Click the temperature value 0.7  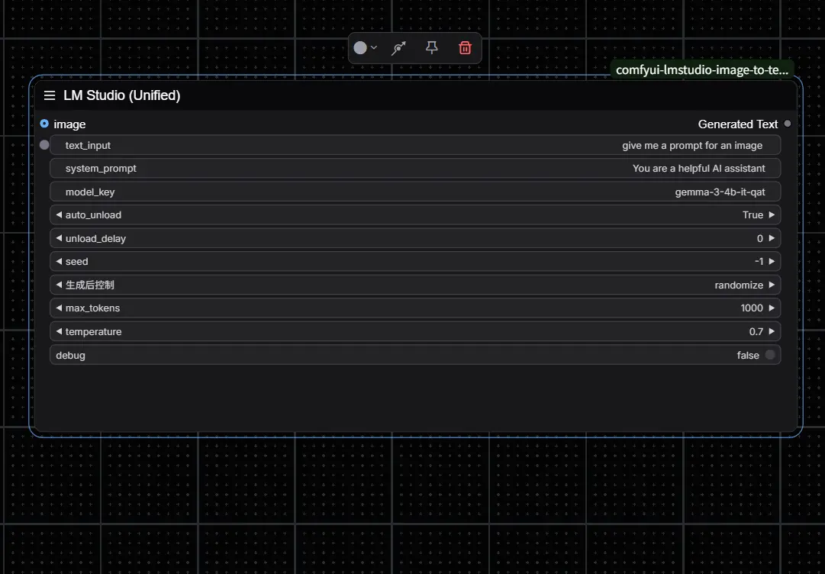pyautogui.click(x=756, y=332)
